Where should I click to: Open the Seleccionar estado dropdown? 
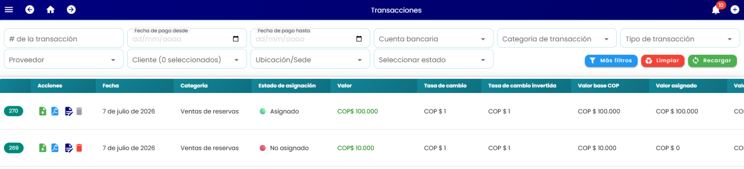click(x=434, y=59)
